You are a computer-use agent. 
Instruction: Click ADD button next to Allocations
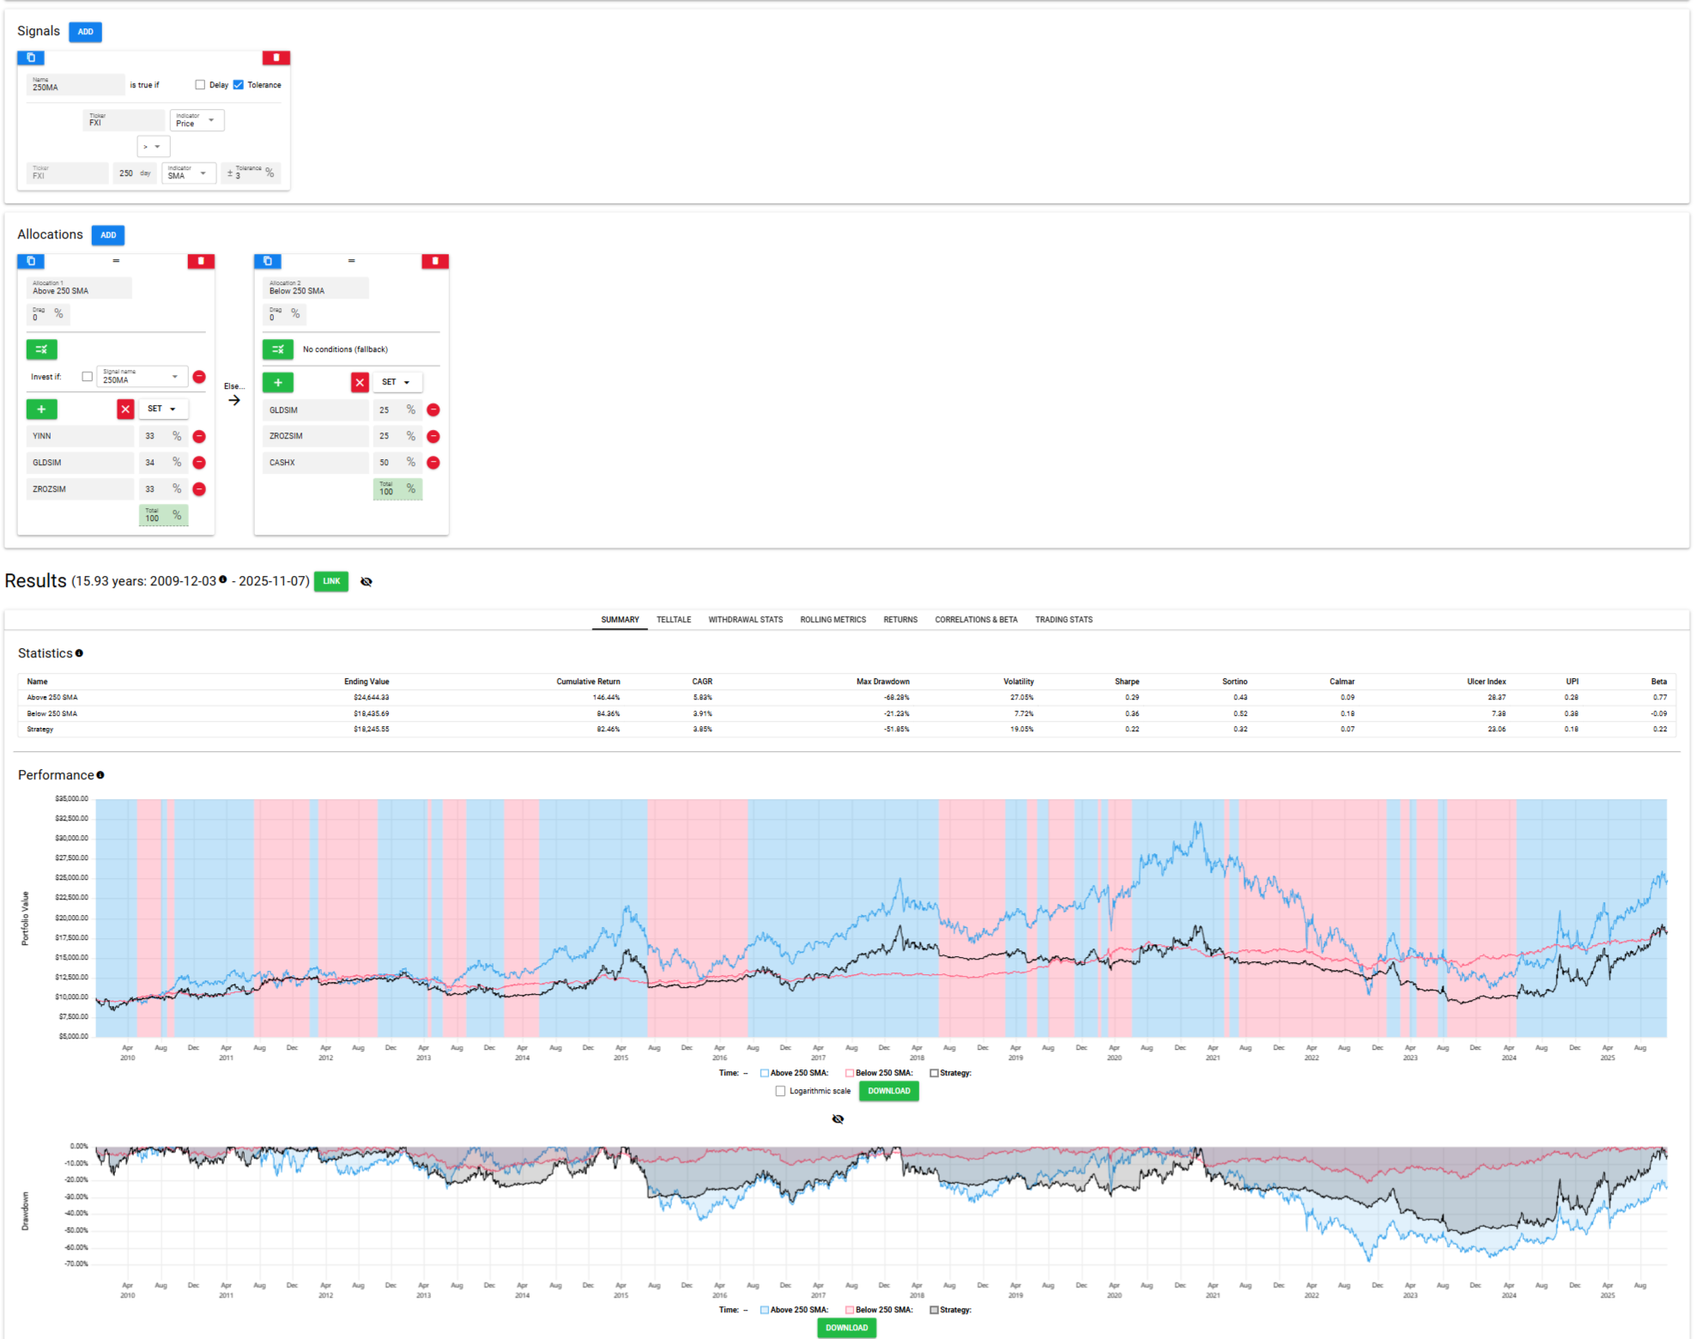(x=108, y=235)
